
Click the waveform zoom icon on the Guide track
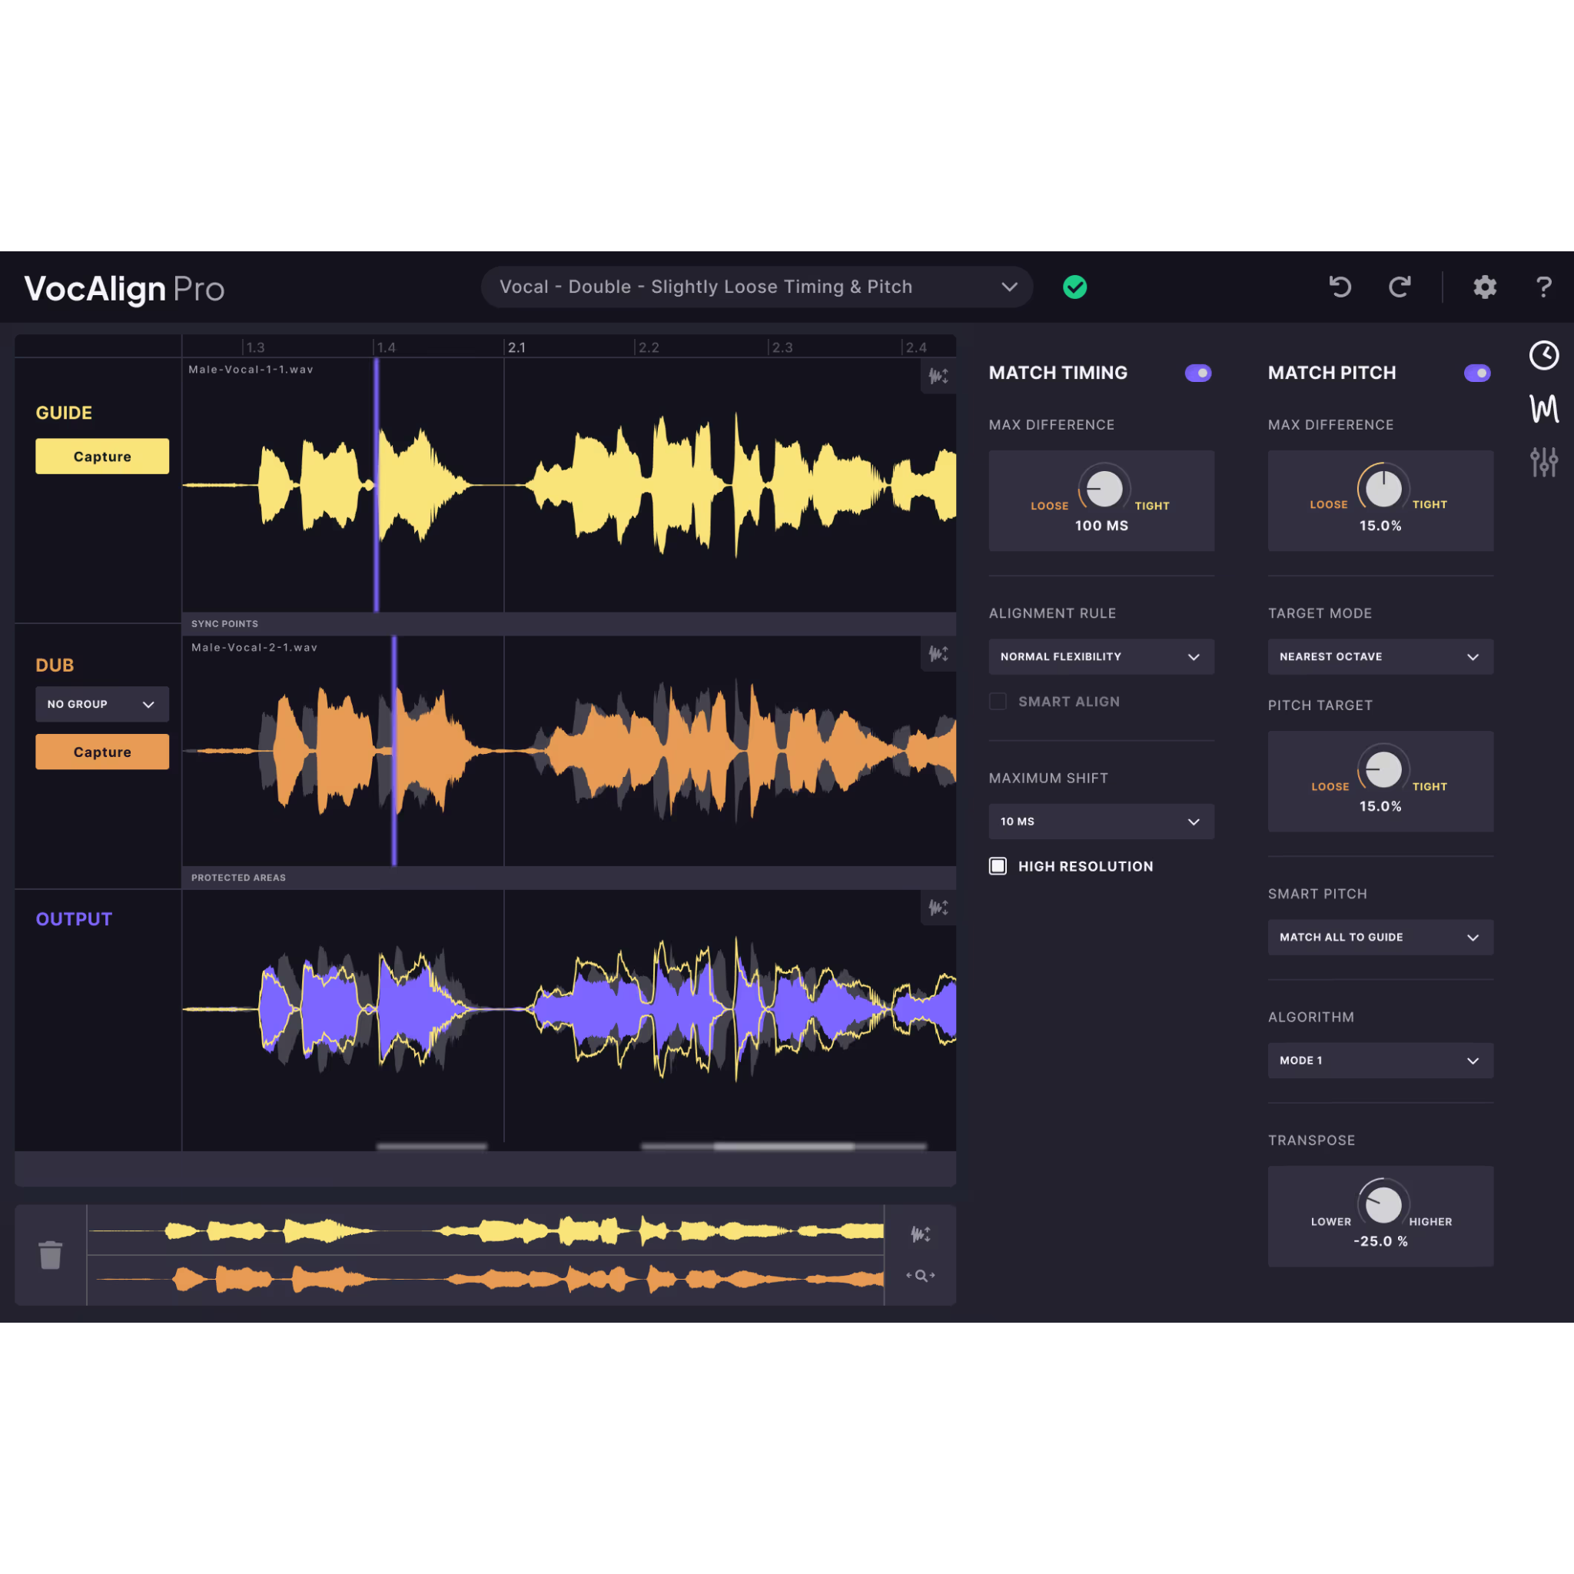point(938,377)
